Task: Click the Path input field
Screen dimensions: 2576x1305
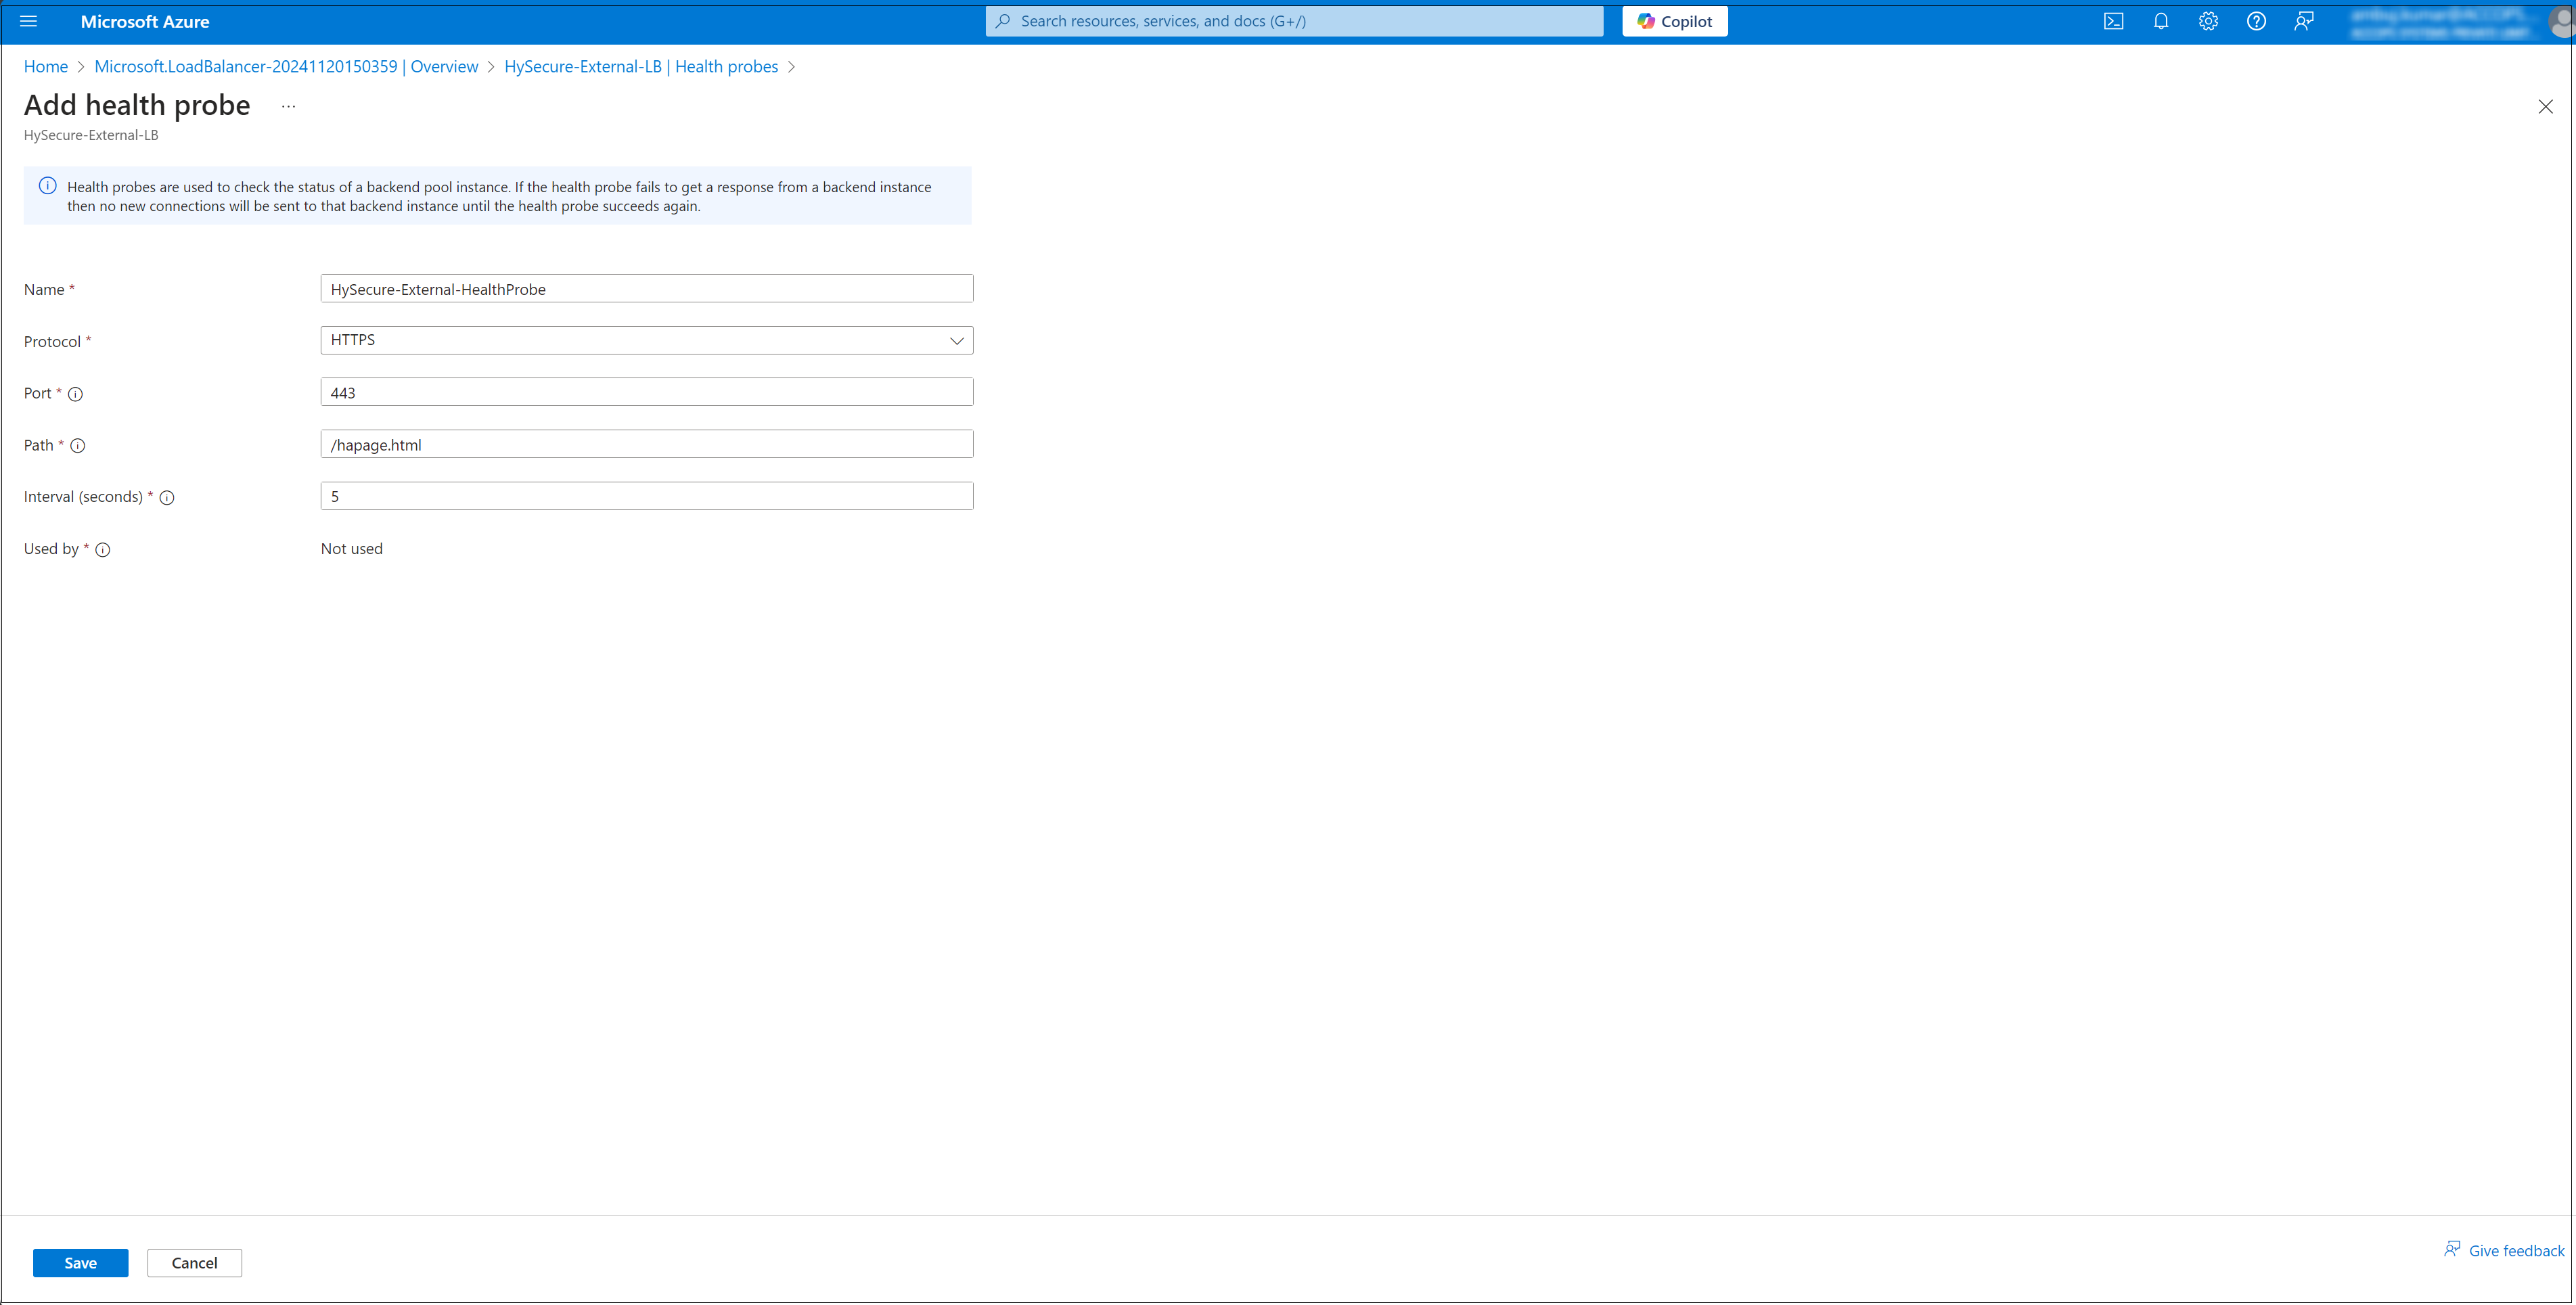Action: coord(646,445)
